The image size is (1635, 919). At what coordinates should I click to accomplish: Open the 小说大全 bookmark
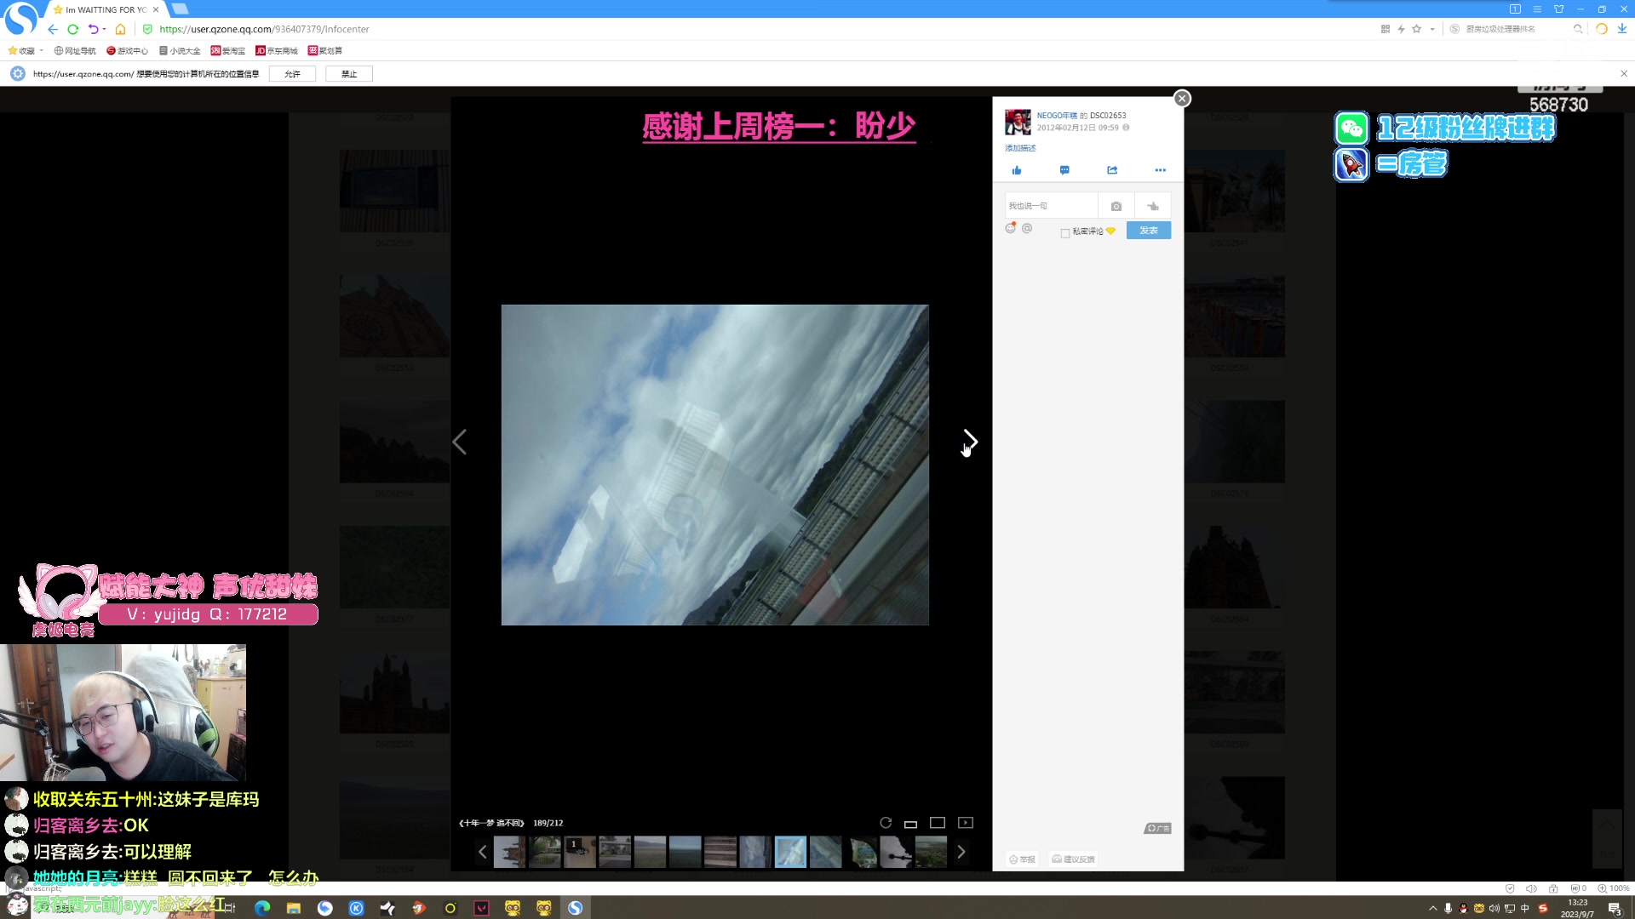[x=180, y=51]
